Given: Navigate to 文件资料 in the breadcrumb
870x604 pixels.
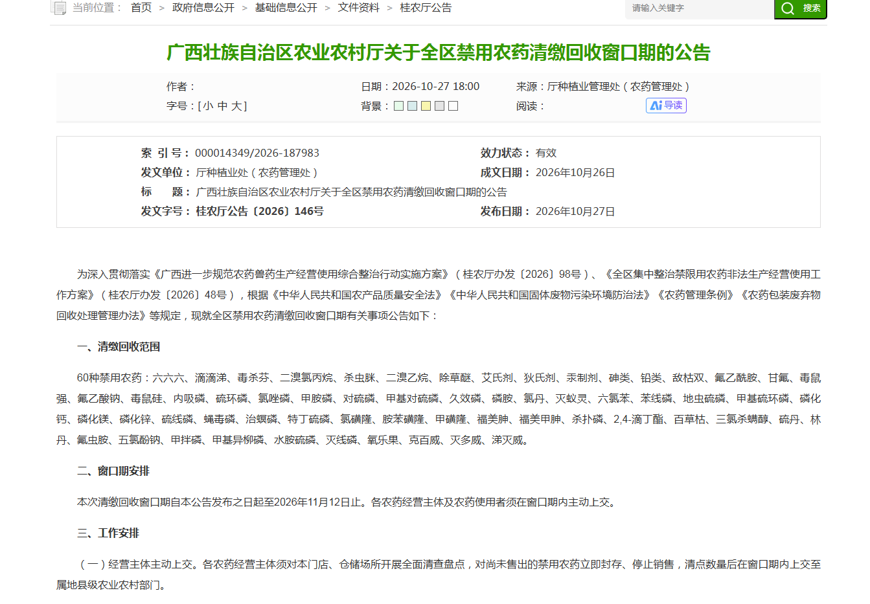Looking at the screenshot, I should [359, 8].
